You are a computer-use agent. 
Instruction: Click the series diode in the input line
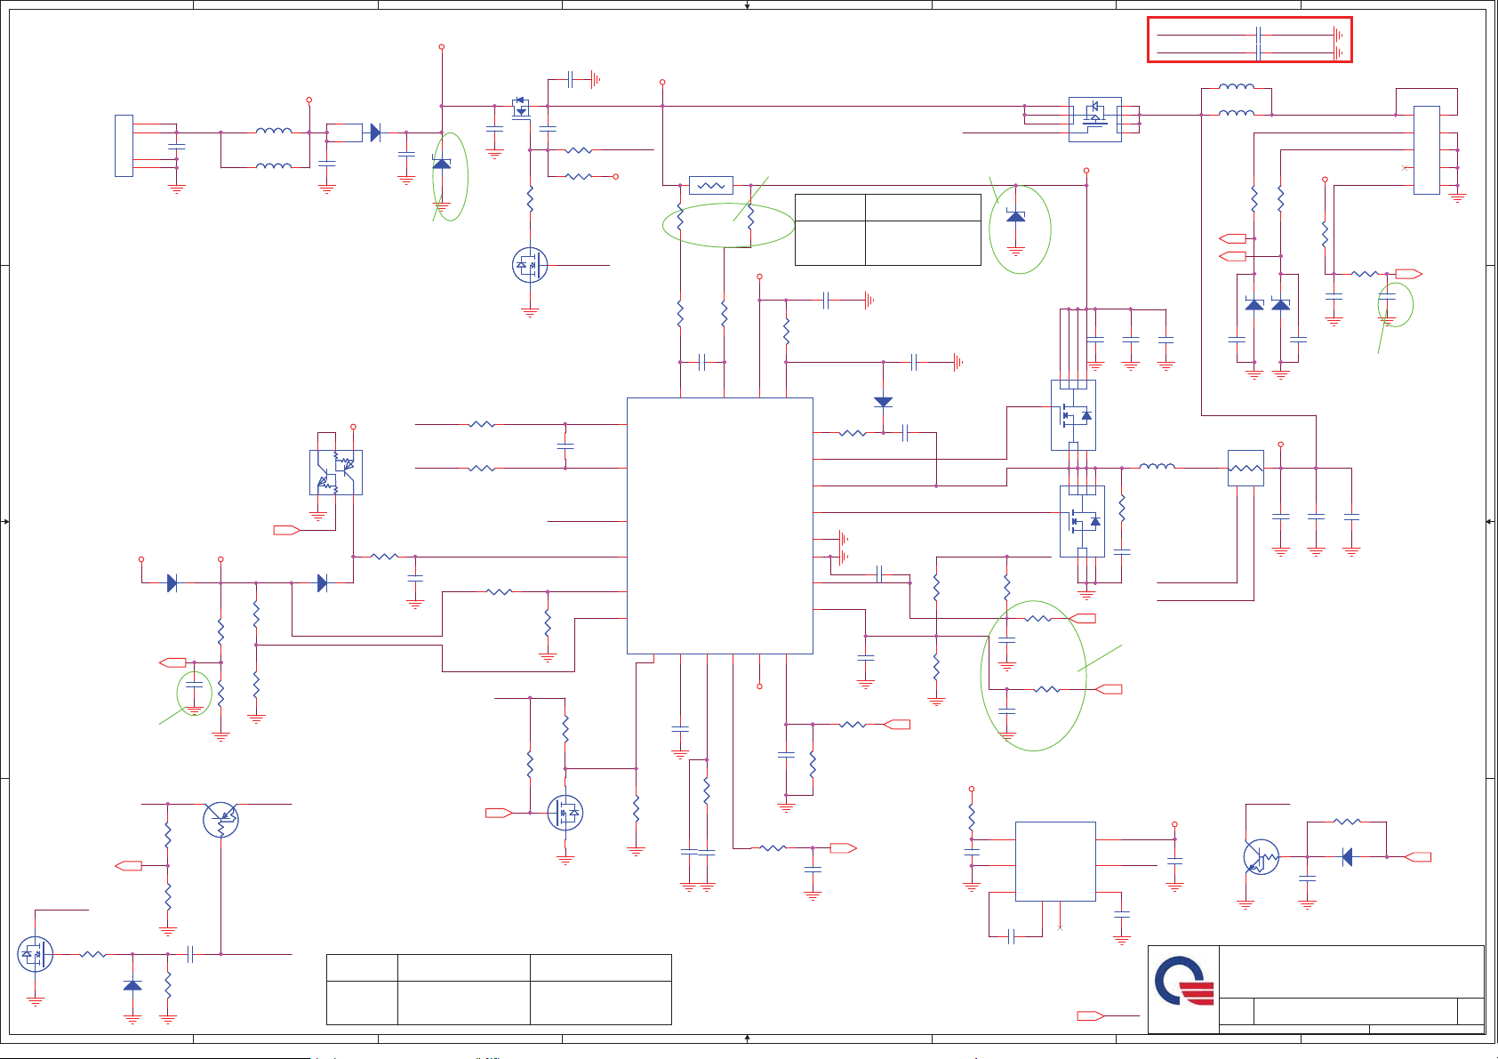[x=375, y=132]
